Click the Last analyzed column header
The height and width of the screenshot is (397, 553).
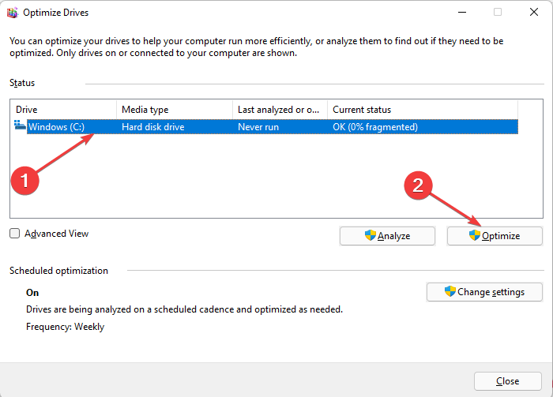coord(280,110)
